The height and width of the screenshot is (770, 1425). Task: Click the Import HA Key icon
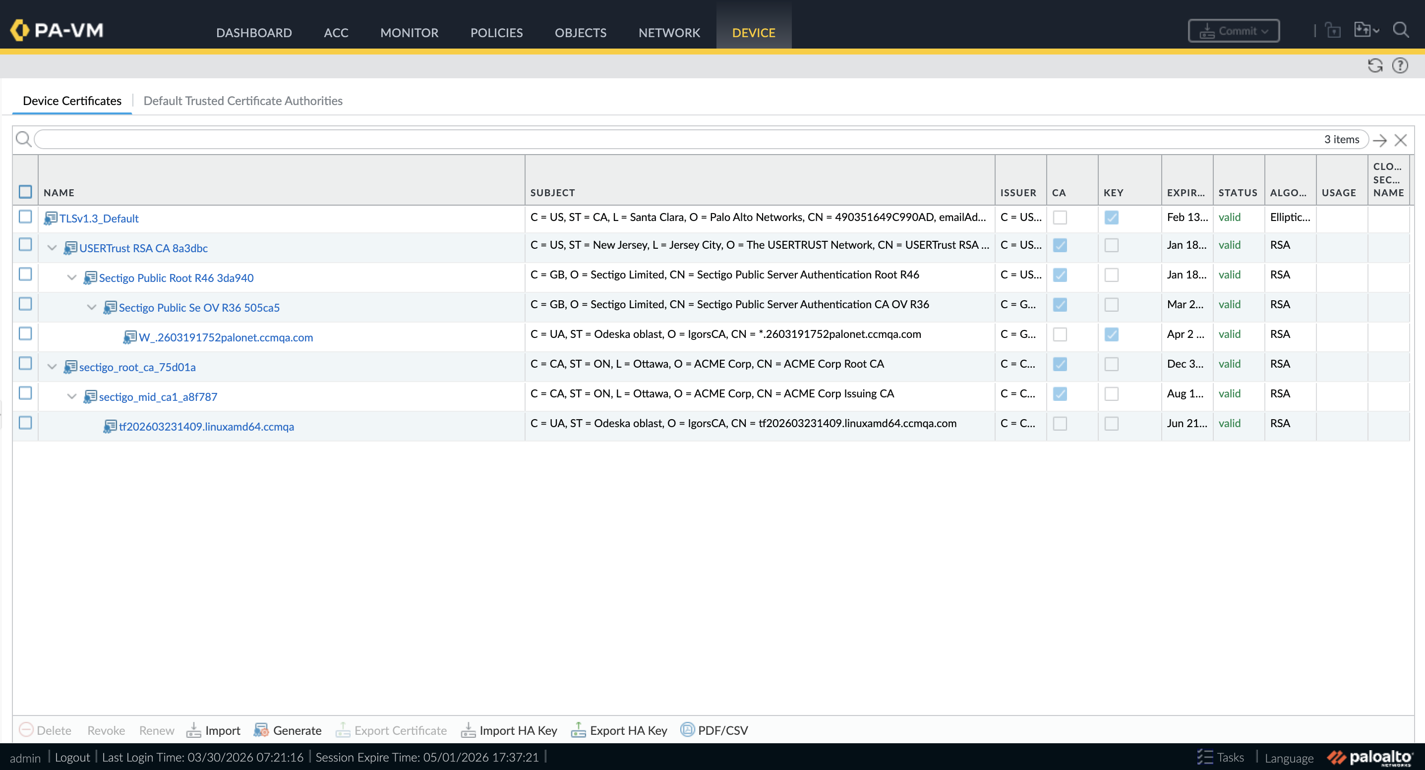click(x=468, y=730)
